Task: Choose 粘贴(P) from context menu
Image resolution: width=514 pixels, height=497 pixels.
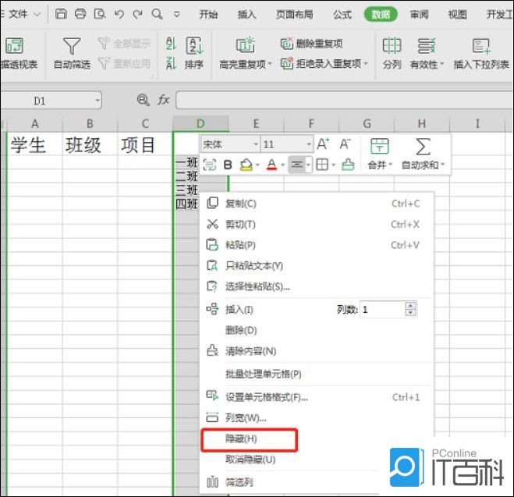Action: pyautogui.click(x=317, y=245)
